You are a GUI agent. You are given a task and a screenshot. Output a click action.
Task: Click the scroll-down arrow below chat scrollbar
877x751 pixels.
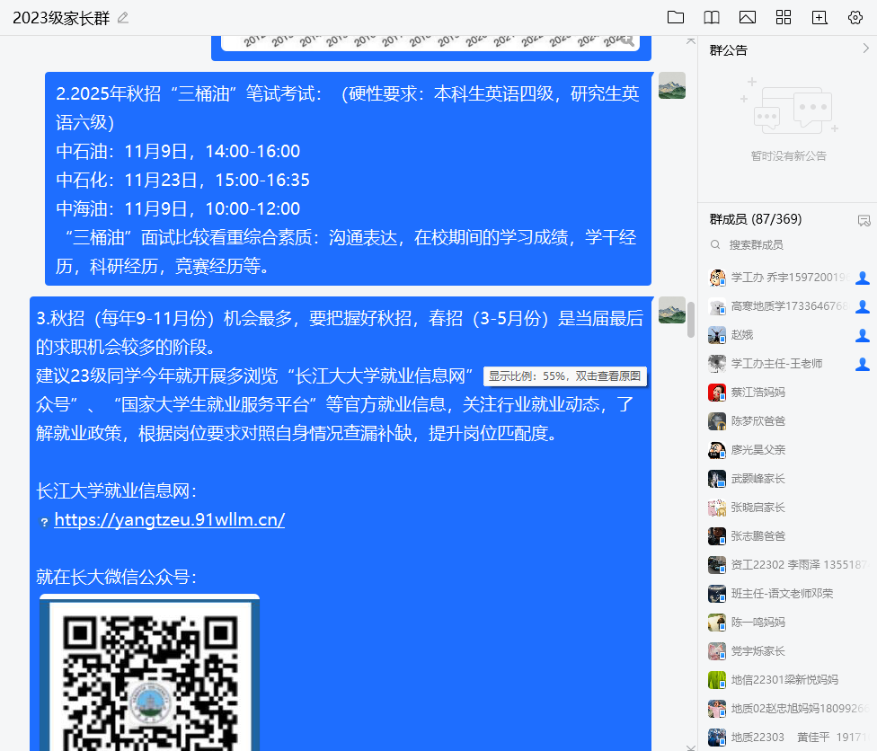(690, 746)
